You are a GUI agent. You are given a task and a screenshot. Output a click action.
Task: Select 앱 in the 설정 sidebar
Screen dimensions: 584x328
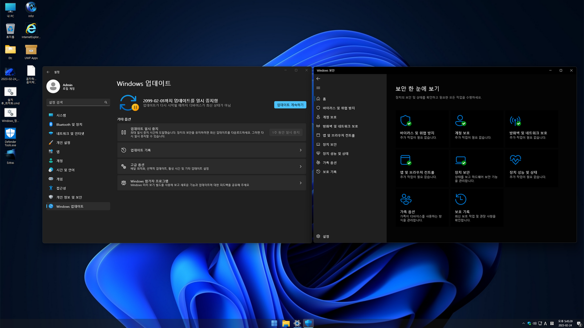point(78,152)
